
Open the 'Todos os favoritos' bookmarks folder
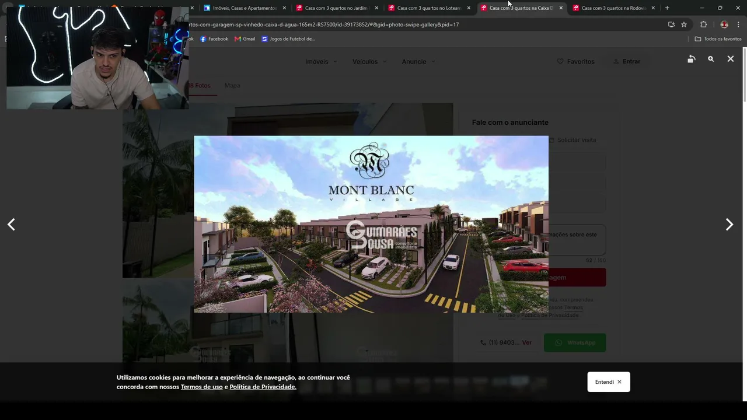(x=718, y=39)
